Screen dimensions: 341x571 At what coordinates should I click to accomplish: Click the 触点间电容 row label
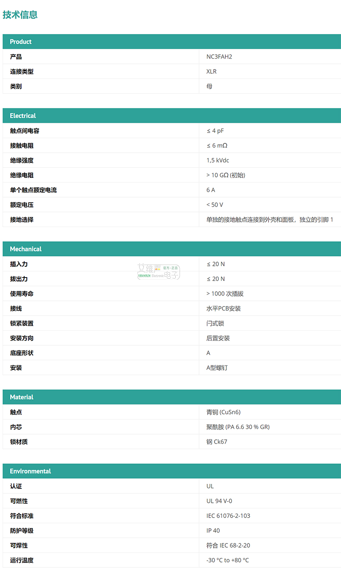tap(25, 131)
